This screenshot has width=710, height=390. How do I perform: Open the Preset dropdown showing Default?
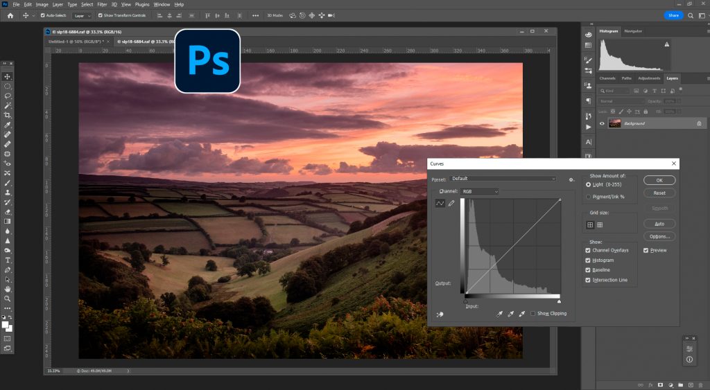[503, 179]
